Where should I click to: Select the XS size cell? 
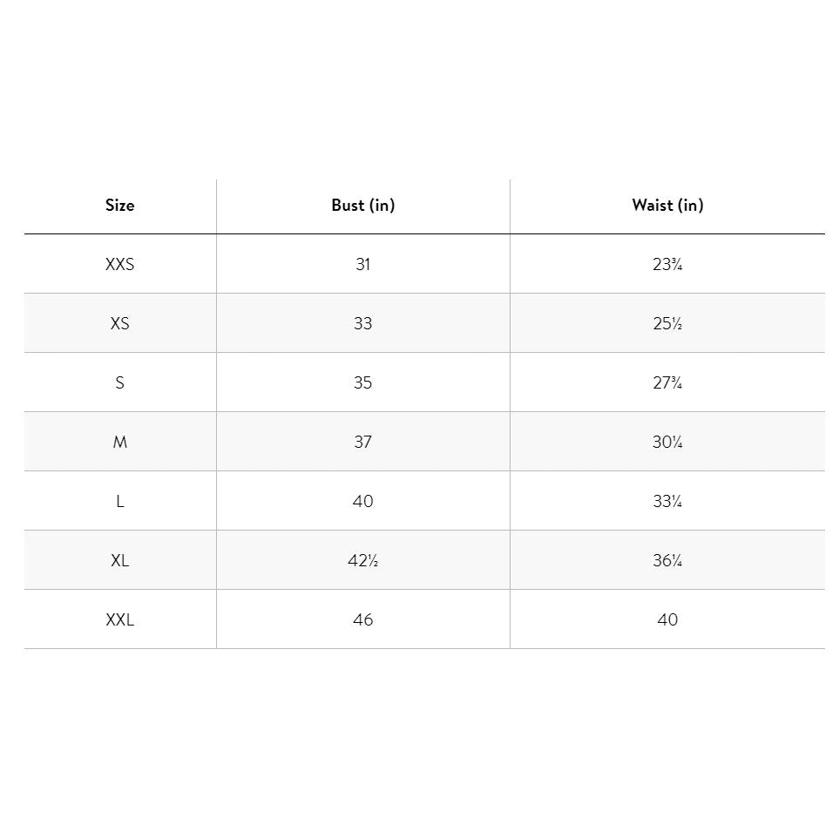click(120, 323)
